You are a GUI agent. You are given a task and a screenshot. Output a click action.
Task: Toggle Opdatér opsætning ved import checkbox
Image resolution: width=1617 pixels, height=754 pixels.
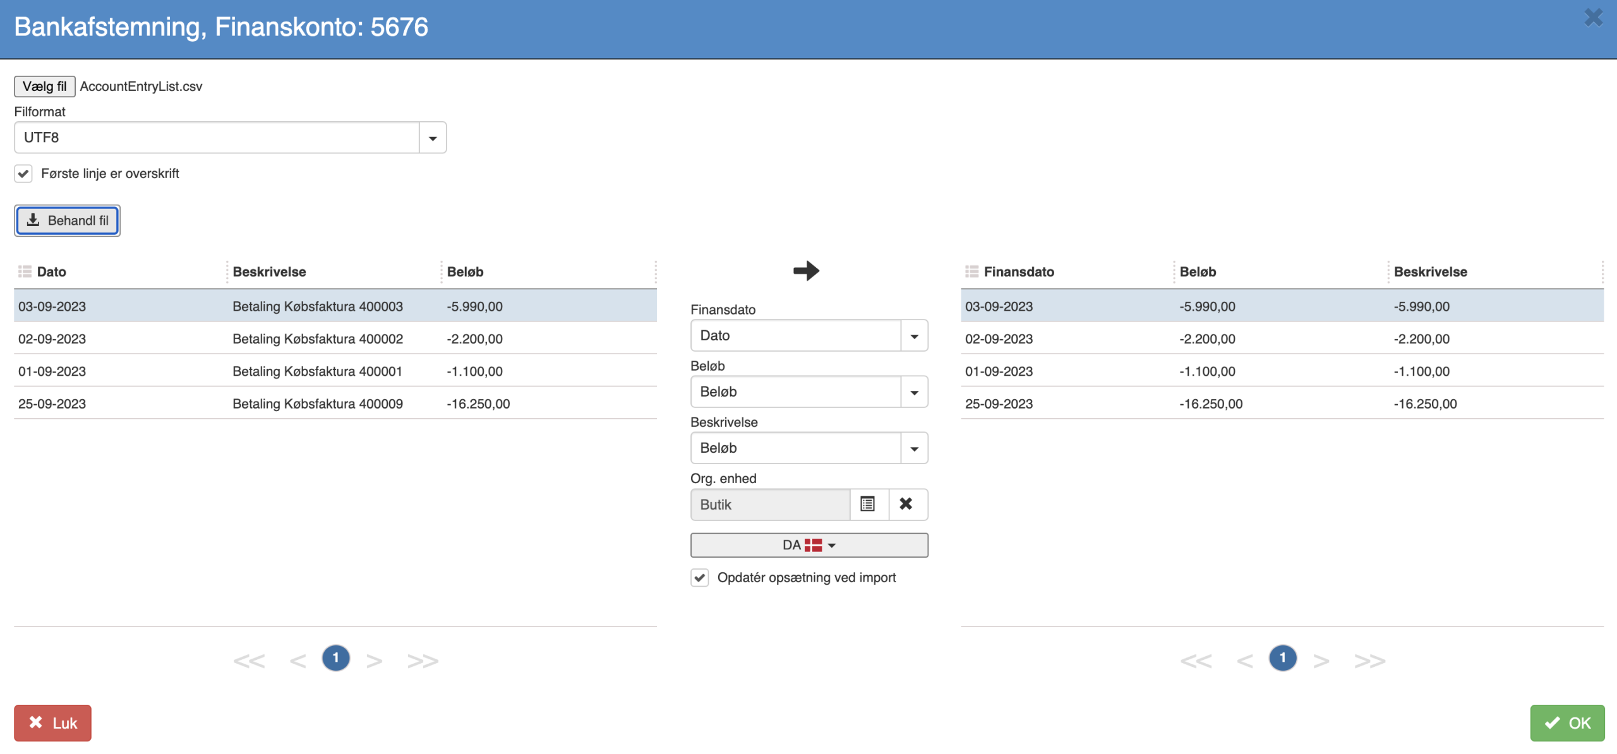[x=699, y=578]
